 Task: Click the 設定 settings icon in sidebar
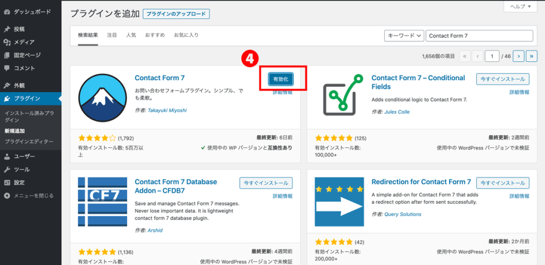[7, 183]
